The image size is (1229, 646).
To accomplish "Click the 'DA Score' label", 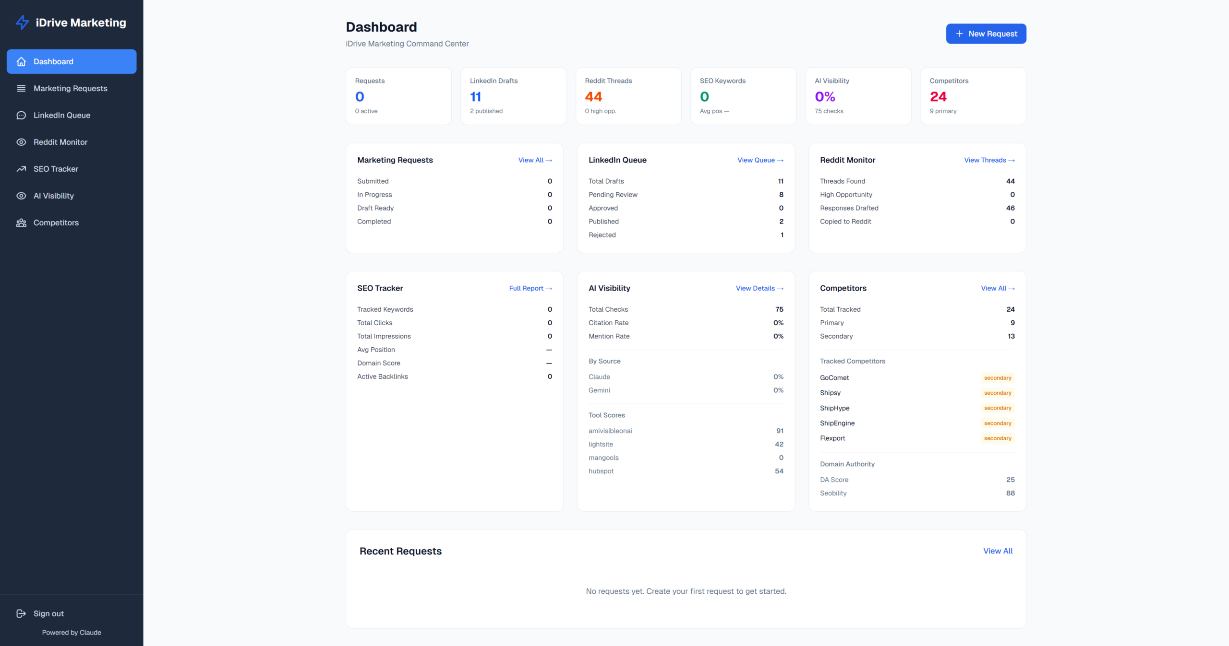I will coord(834,480).
